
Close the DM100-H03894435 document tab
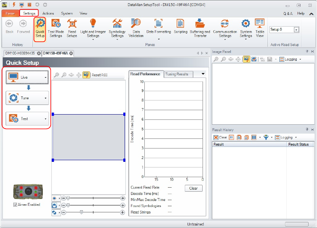pyautogui.click(x=39, y=53)
